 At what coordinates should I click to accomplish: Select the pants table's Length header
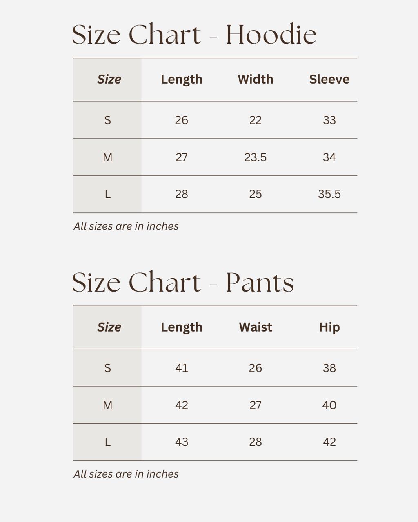click(x=182, y=327)
